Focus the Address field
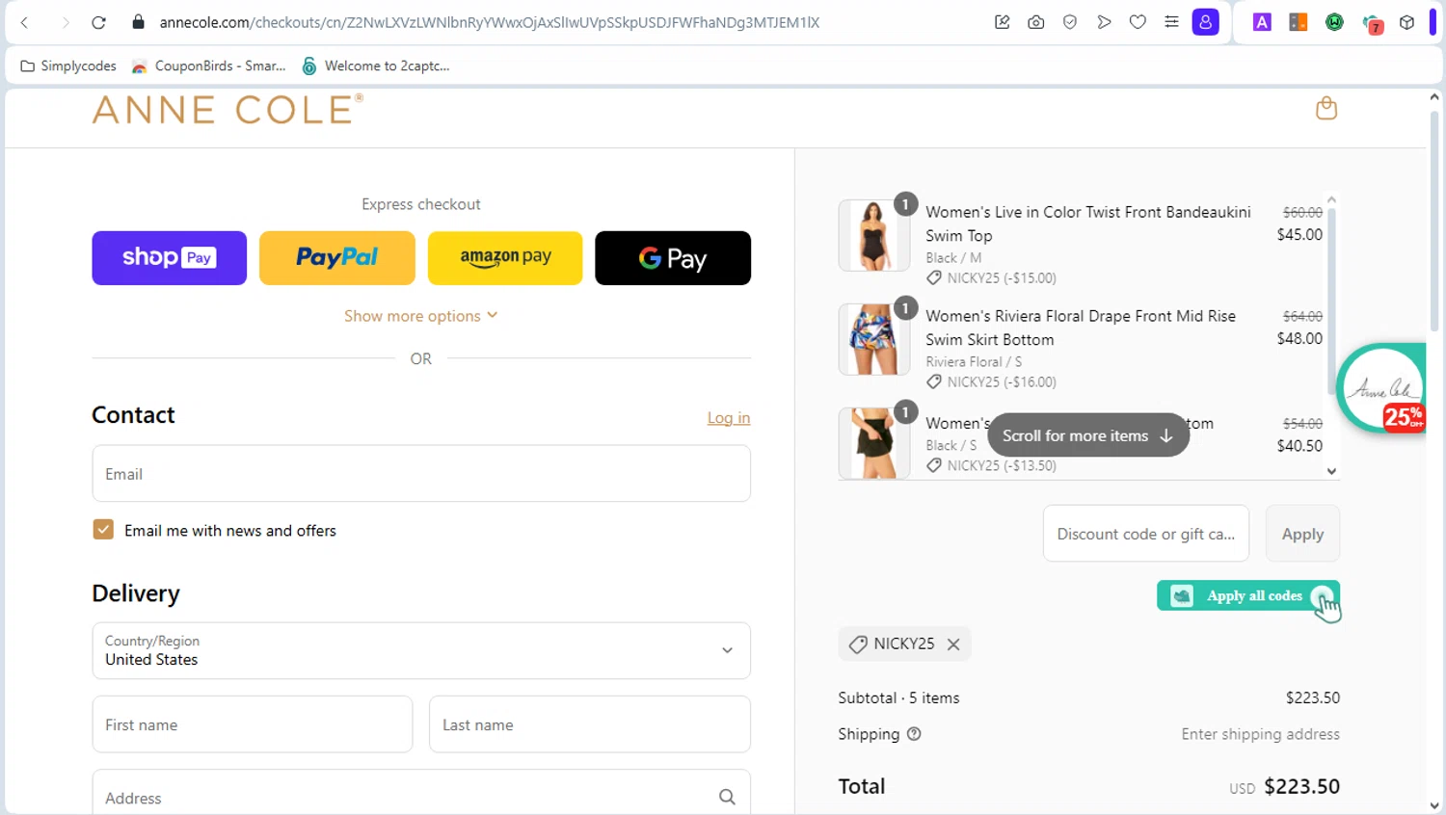Image resolution: width=1446 pixels, height=815 pixels. (x=421, y=797)
